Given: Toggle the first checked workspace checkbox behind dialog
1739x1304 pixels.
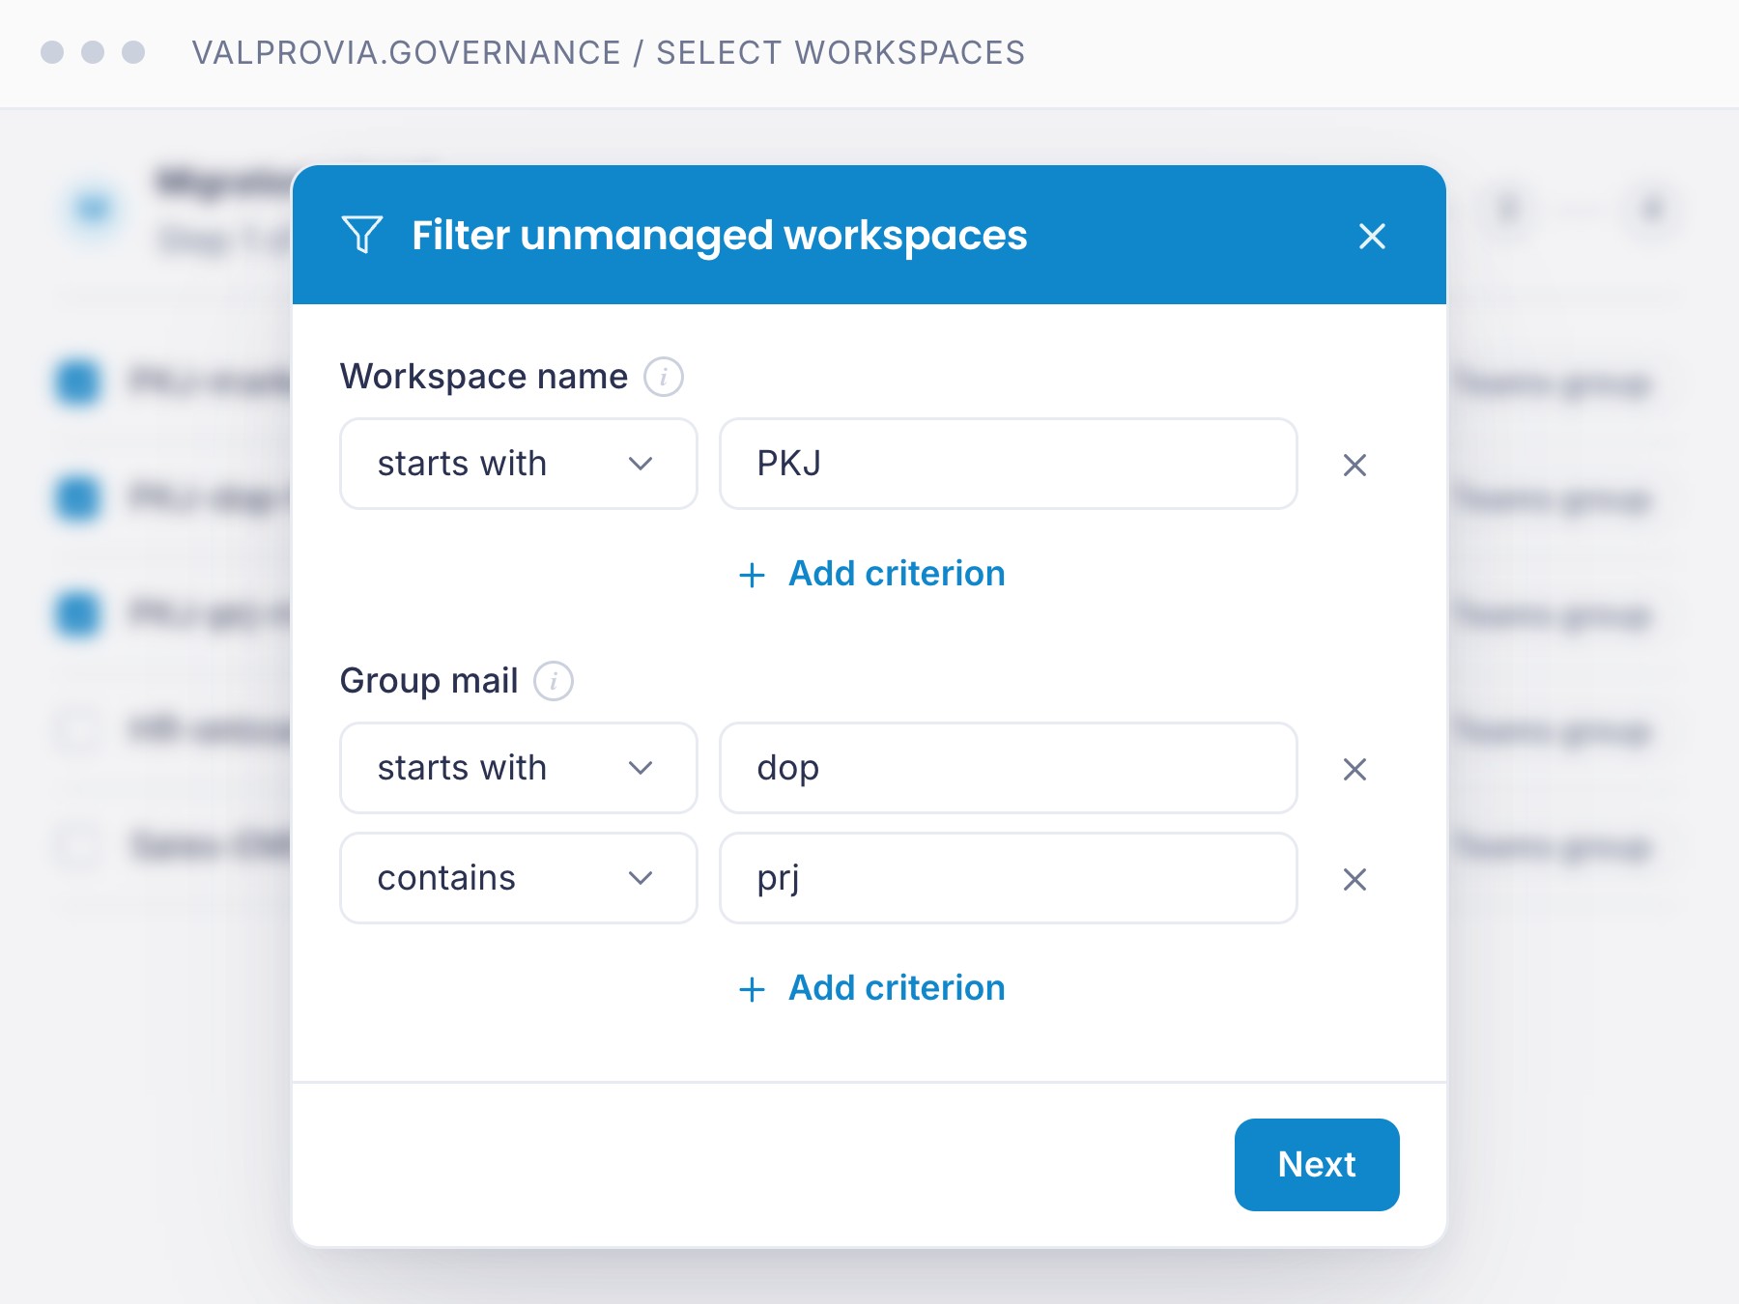Looking at the screenshot, I should coord(77,382).
